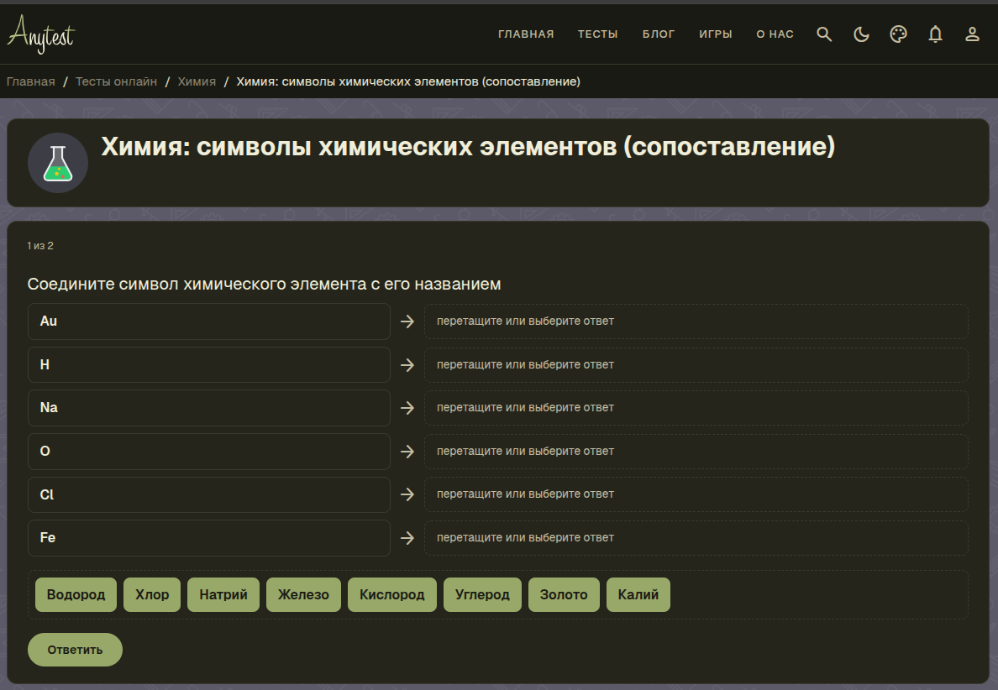
Task: Click the Cl symbol box
Action: 209,494
